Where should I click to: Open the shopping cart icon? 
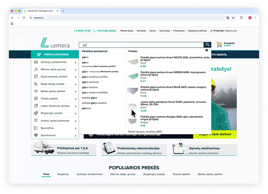[x=219, y=44]
